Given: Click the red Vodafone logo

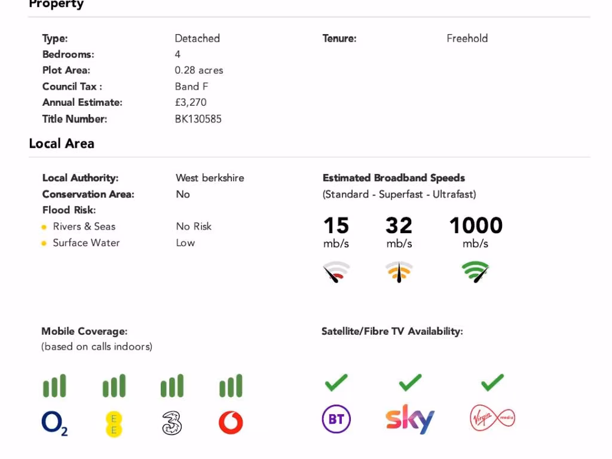Looking at the screenshot, I should click(x=231, y=423).
